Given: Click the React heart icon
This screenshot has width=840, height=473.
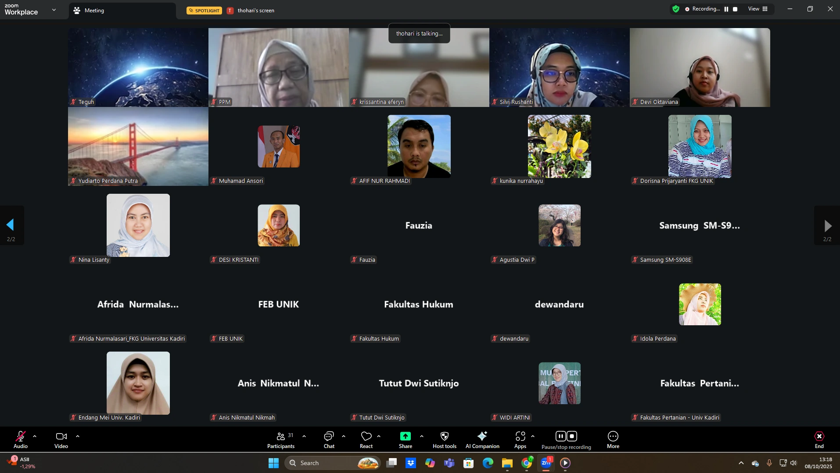Looking at the screenshot, I should (x=366, y=440).
